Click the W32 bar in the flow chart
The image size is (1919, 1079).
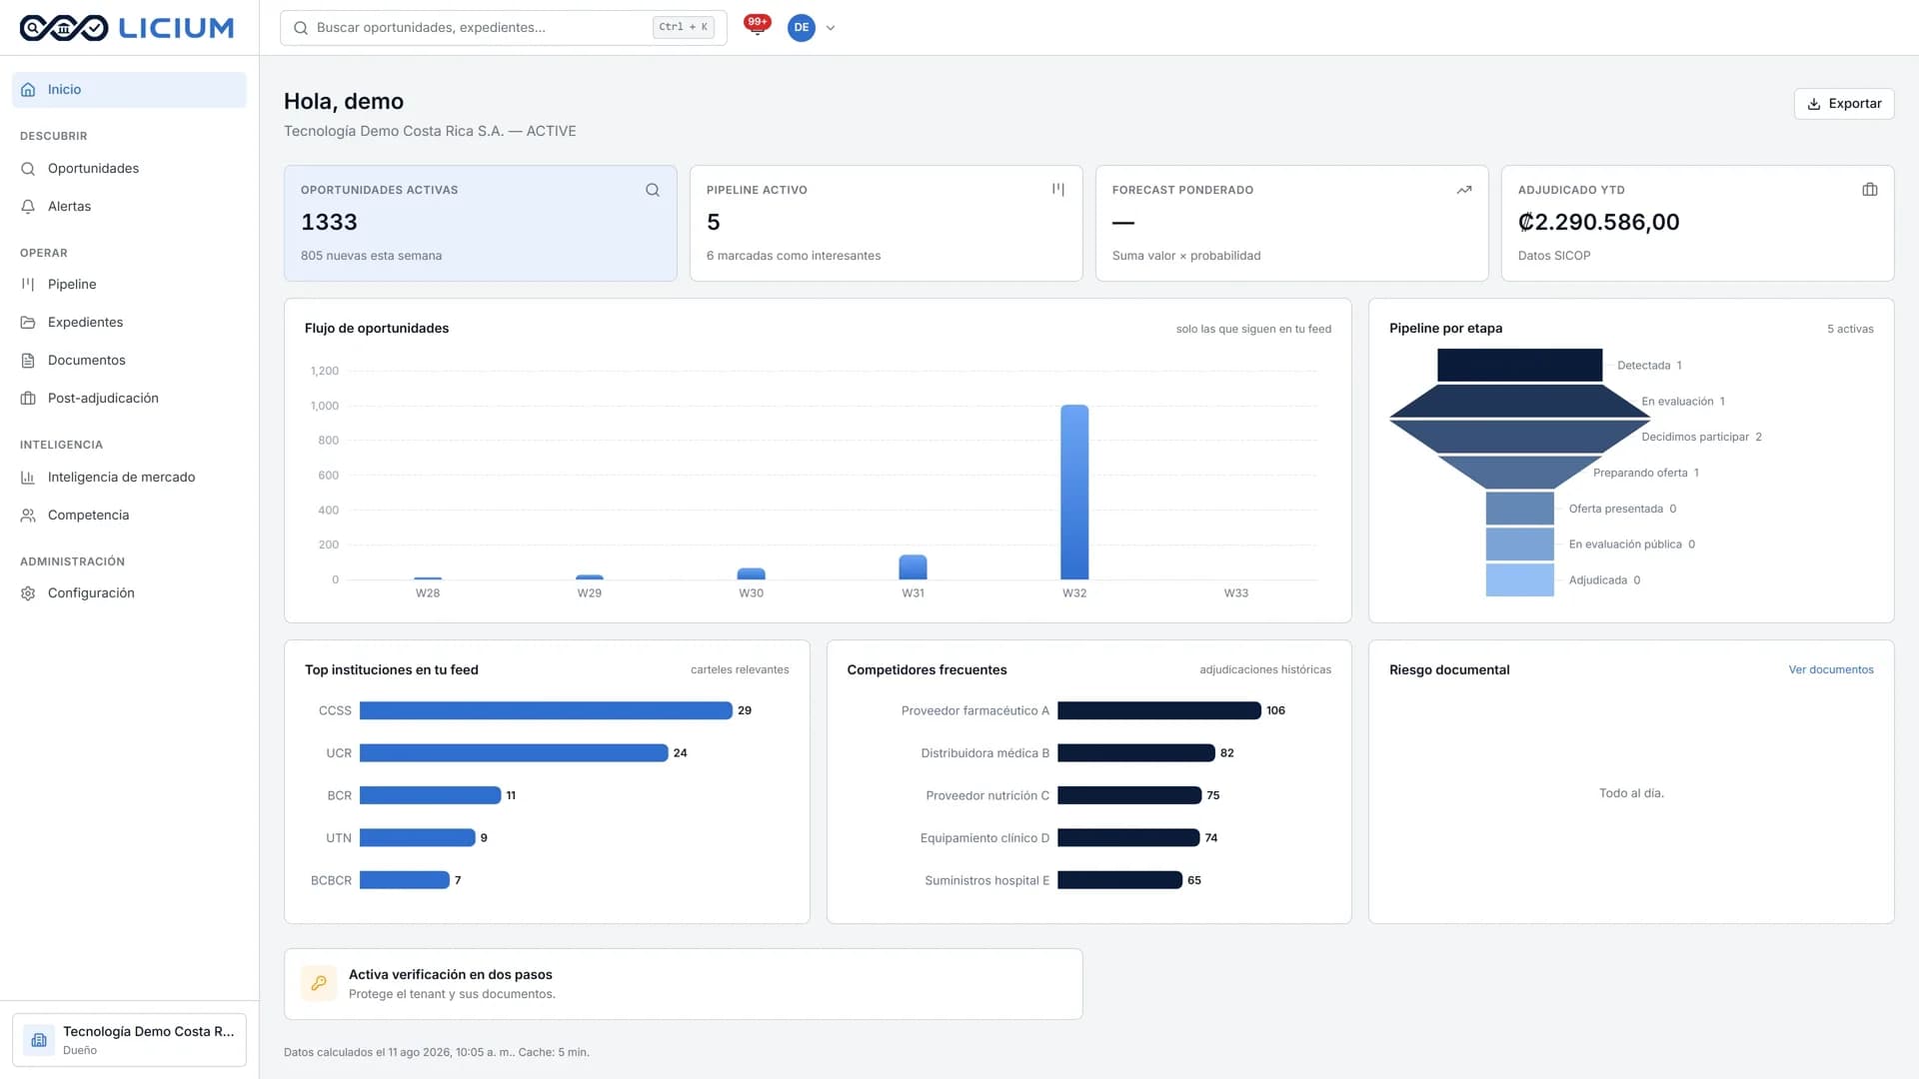pyautogui.click(x=1074, y=492)
